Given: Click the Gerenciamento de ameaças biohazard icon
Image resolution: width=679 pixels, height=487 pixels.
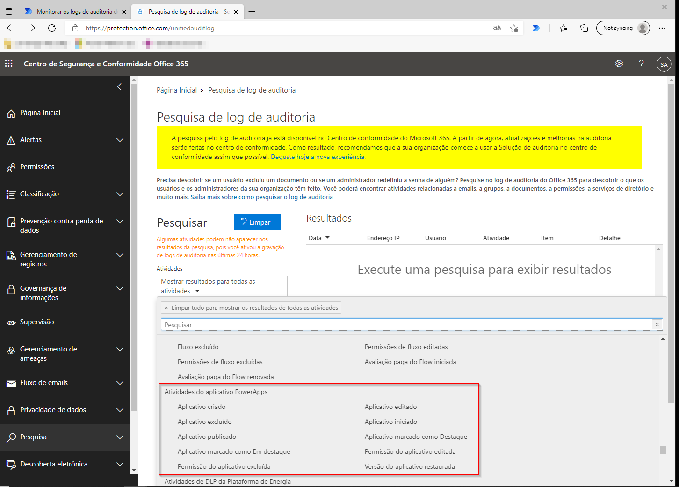Looking at the screenshot, I should pos(11,351).
